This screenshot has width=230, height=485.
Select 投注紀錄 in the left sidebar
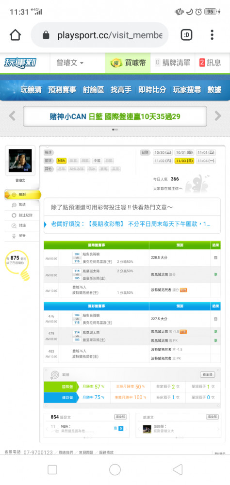pos(22,215)
